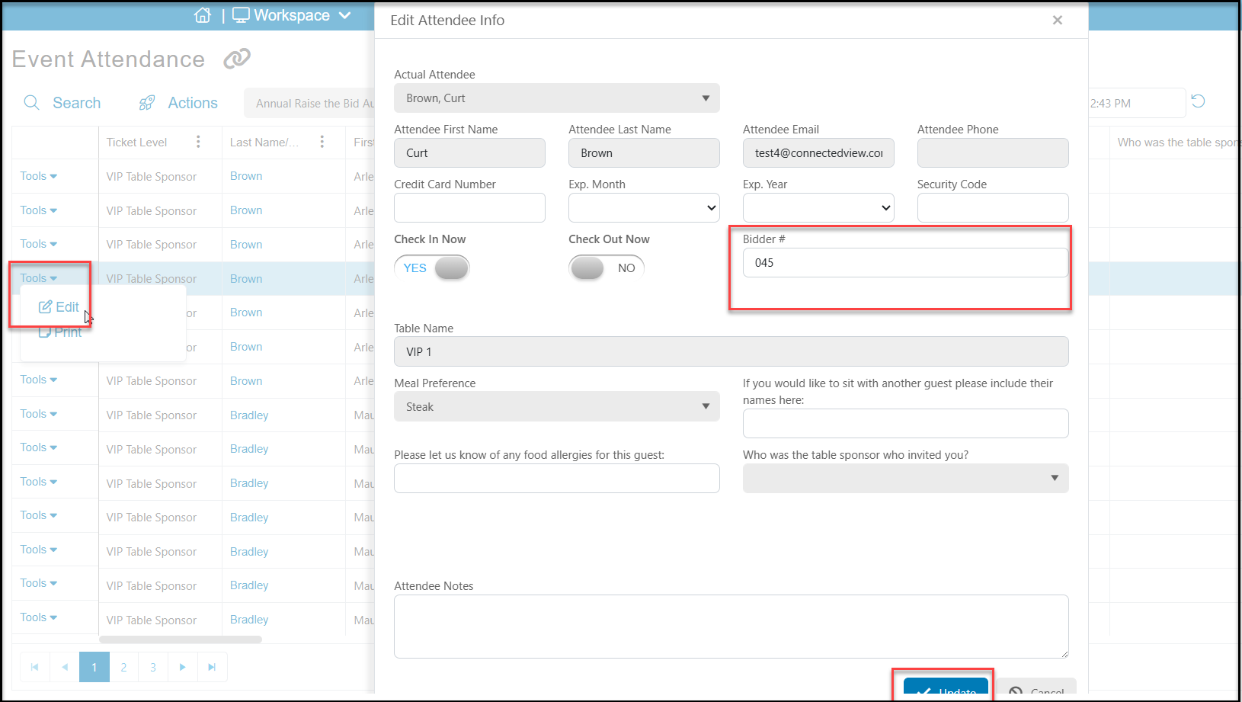
Task: Click the refresh icon near the time field
Action: click(1198, 101)
